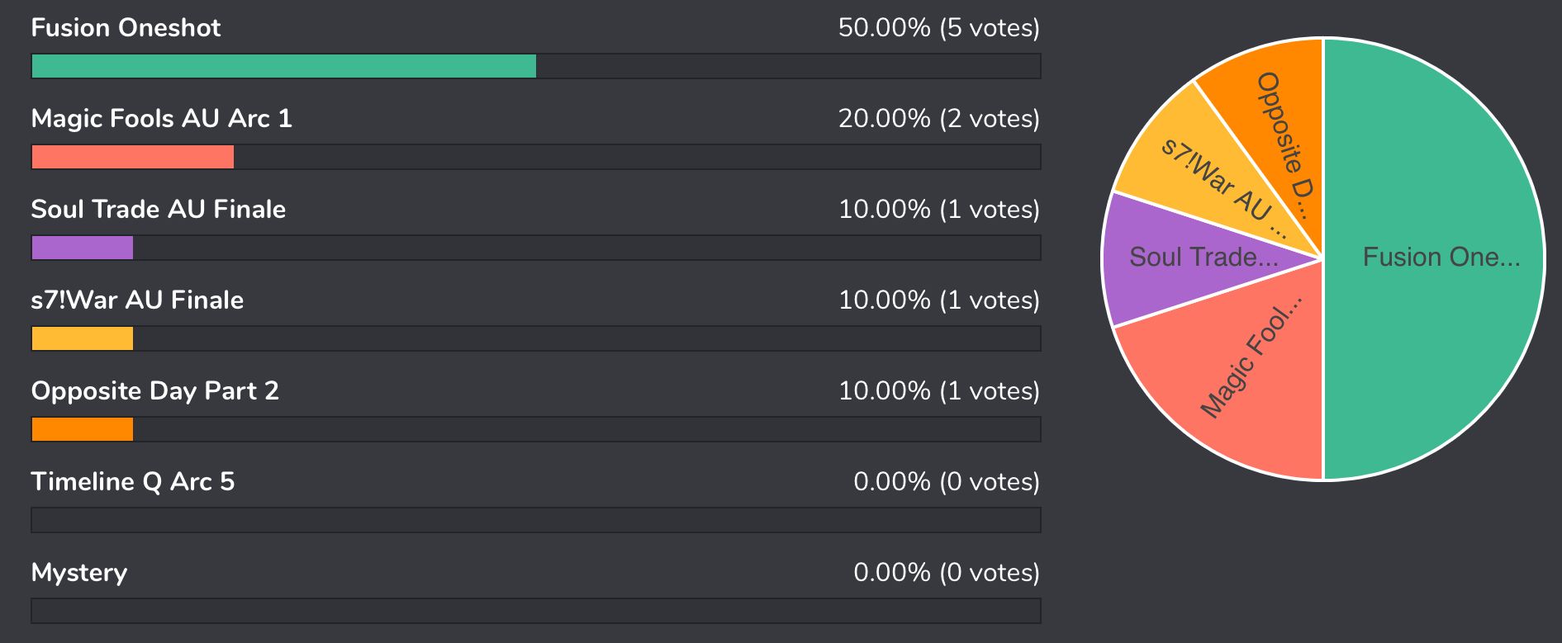The width and height of the screenshot is (1562, 643).
Task: Select the Fusion Oneshot option label
Action: click(126, 28)
